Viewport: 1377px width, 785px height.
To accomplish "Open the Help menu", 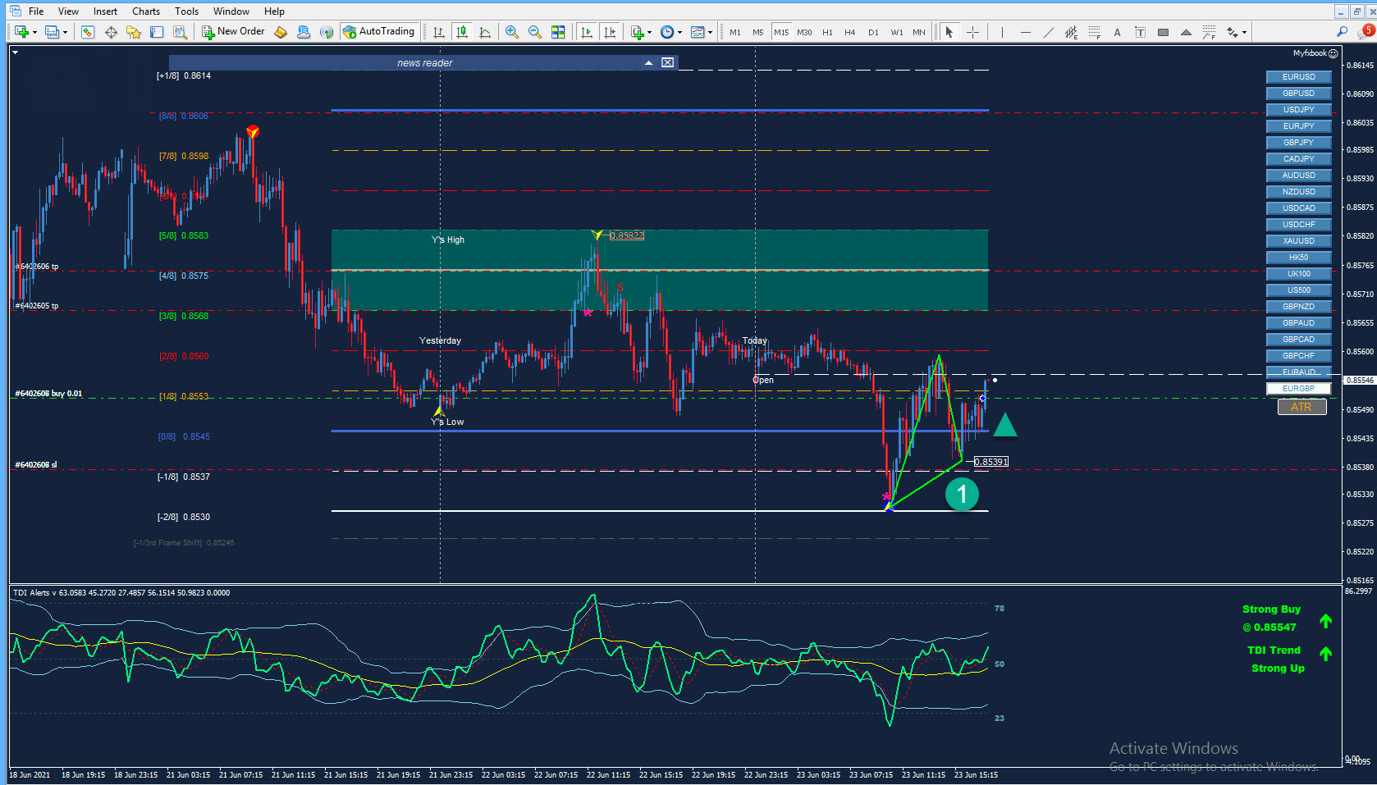I will point(274,11).
